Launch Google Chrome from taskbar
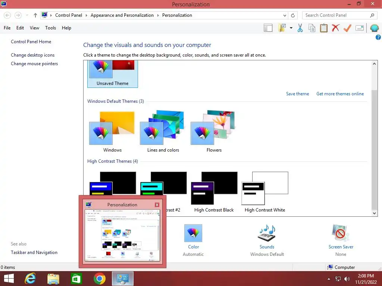This screenshot has height=286, width=382. [x=99, y=279]
